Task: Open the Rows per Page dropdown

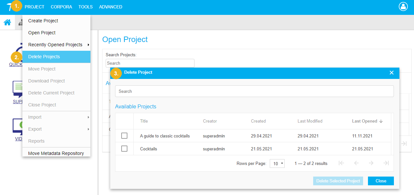Action: pyautogui.click(x=277, y=164)
